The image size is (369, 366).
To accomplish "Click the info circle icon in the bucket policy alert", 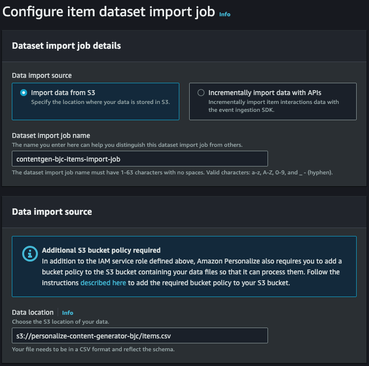I will (30, 254).
